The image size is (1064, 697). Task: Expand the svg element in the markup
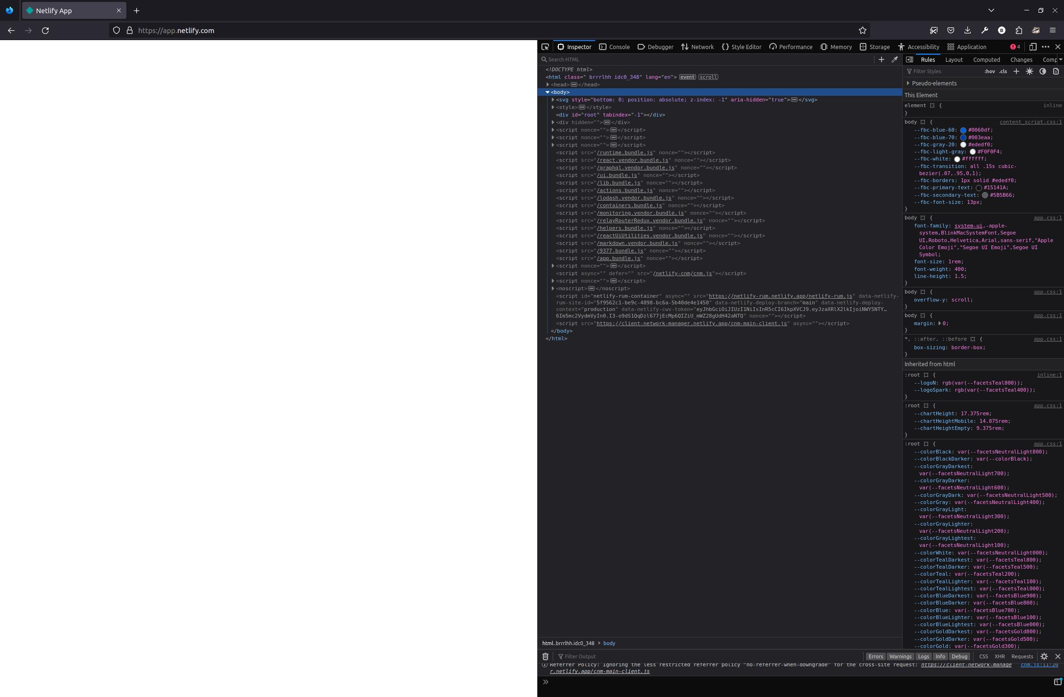[x=553, y=100]
